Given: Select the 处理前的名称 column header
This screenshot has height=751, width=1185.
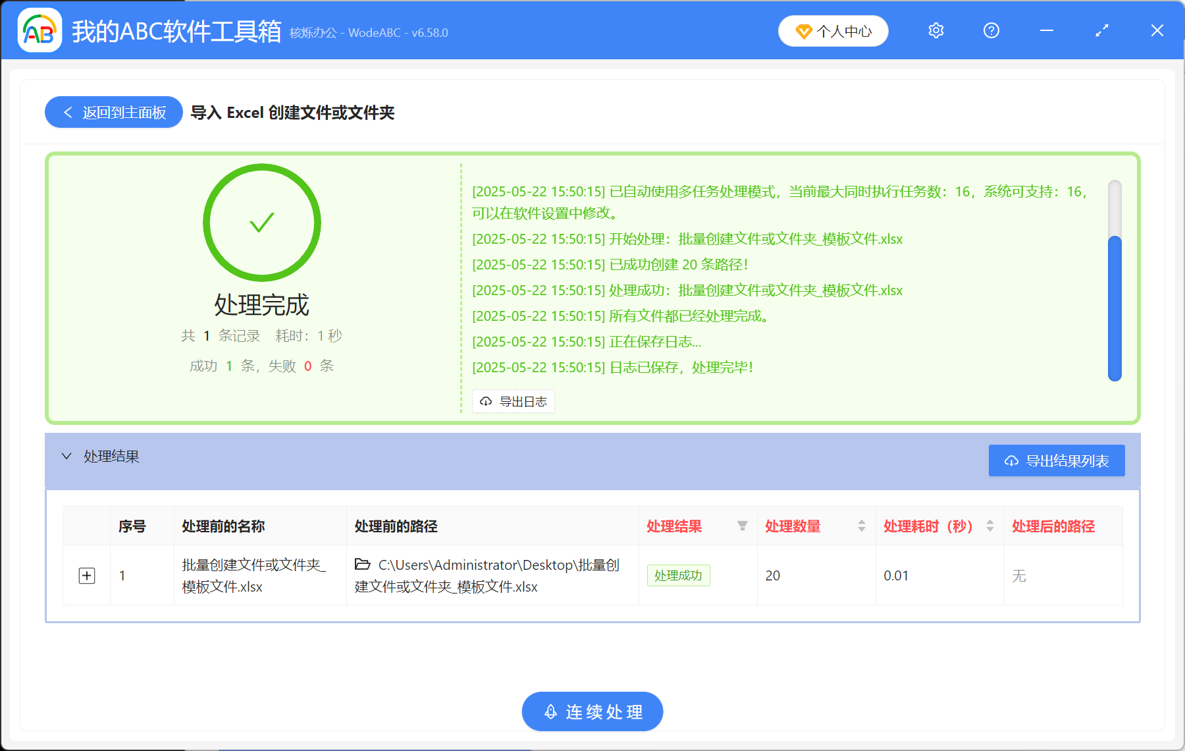Looking at the screenshot, I should point(224,526).
